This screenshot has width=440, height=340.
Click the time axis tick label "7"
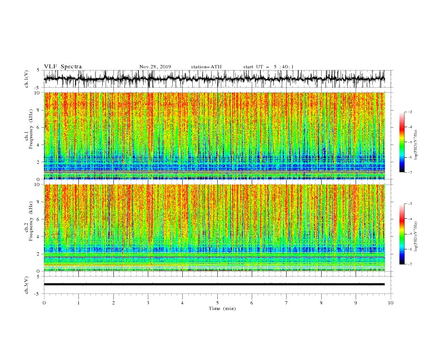click(x=287, y=303)
